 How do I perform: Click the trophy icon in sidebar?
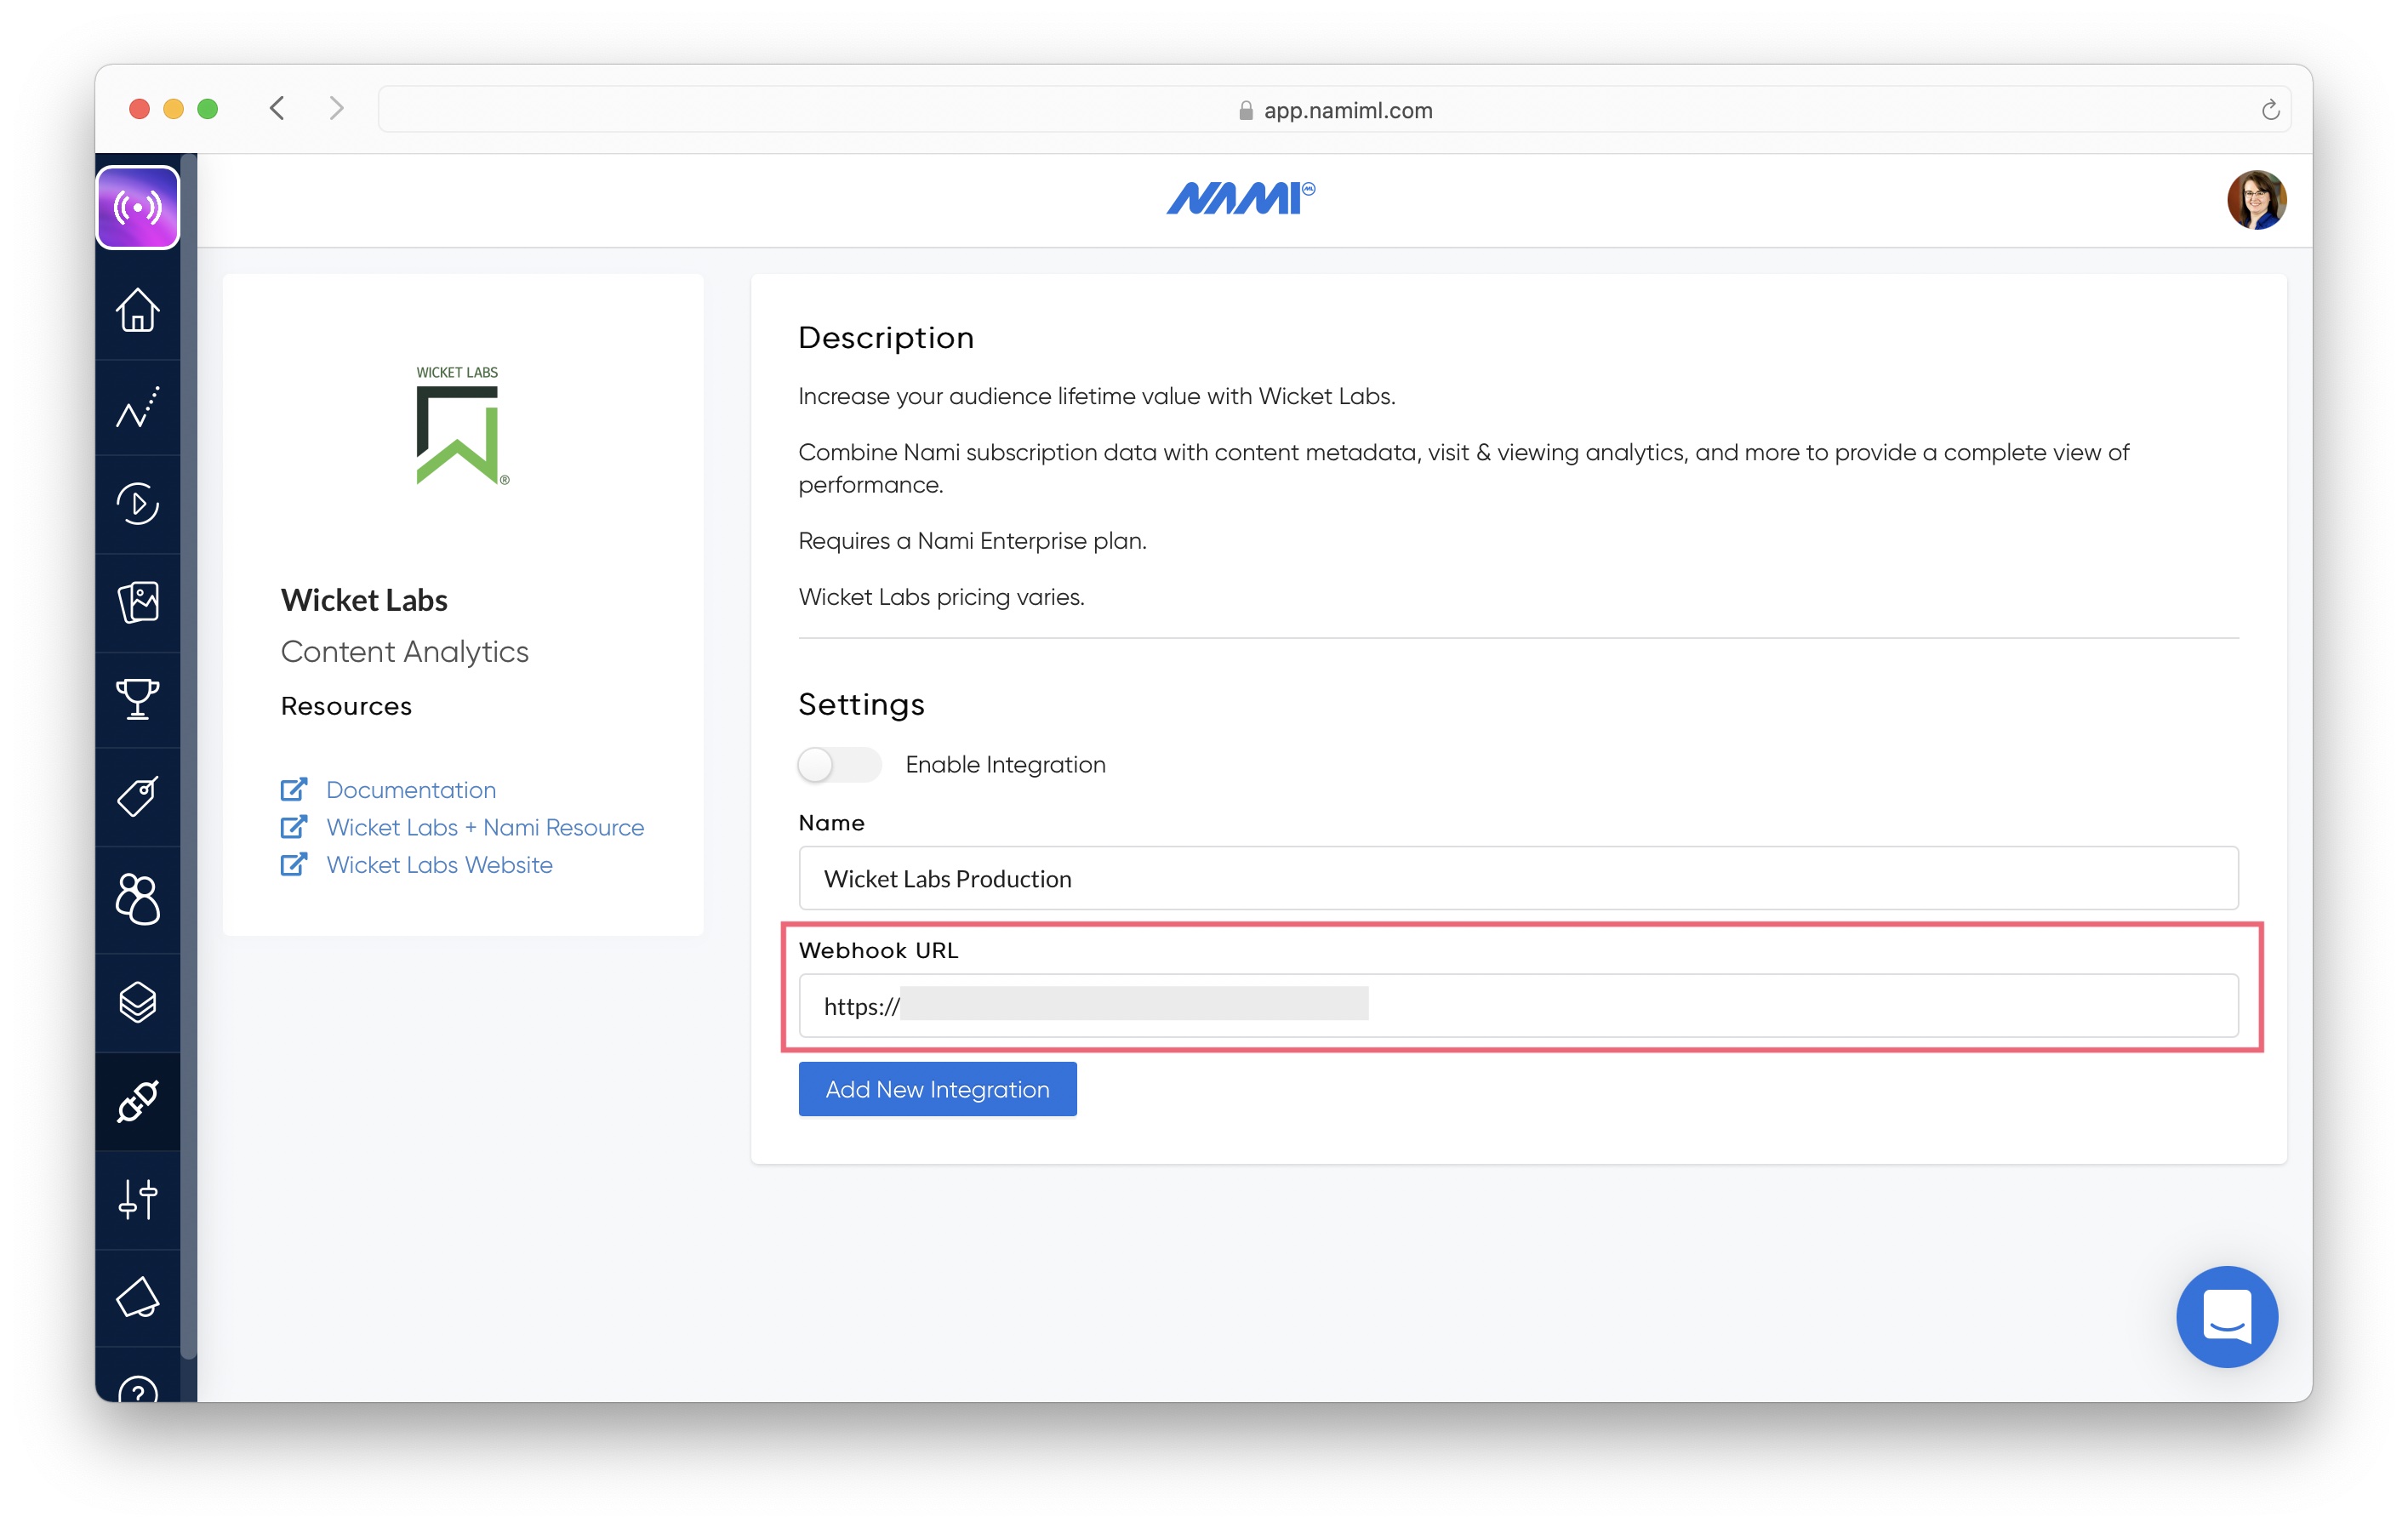[138, 699]
